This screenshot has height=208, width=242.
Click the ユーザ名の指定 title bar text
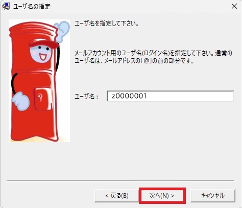click(x=32, y=7)
